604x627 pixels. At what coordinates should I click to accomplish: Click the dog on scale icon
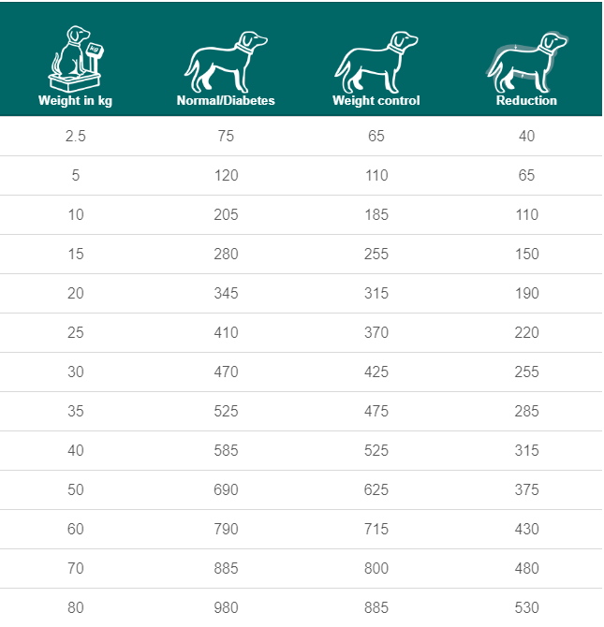(75, 59)
